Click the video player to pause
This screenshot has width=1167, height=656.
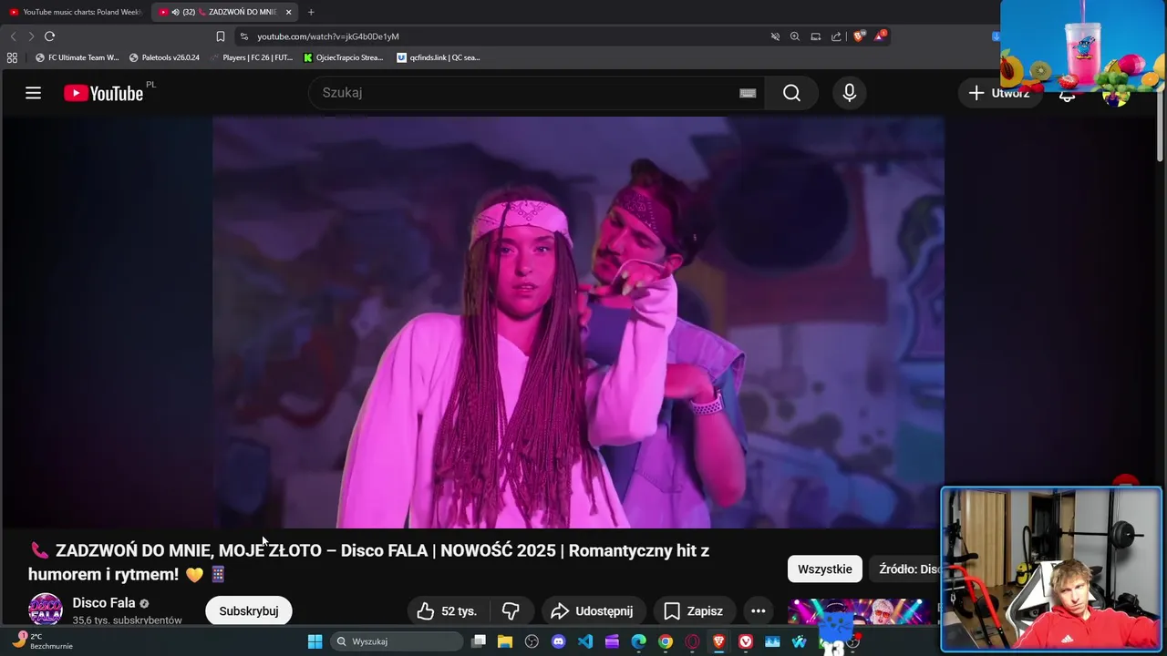click(578, 323)
